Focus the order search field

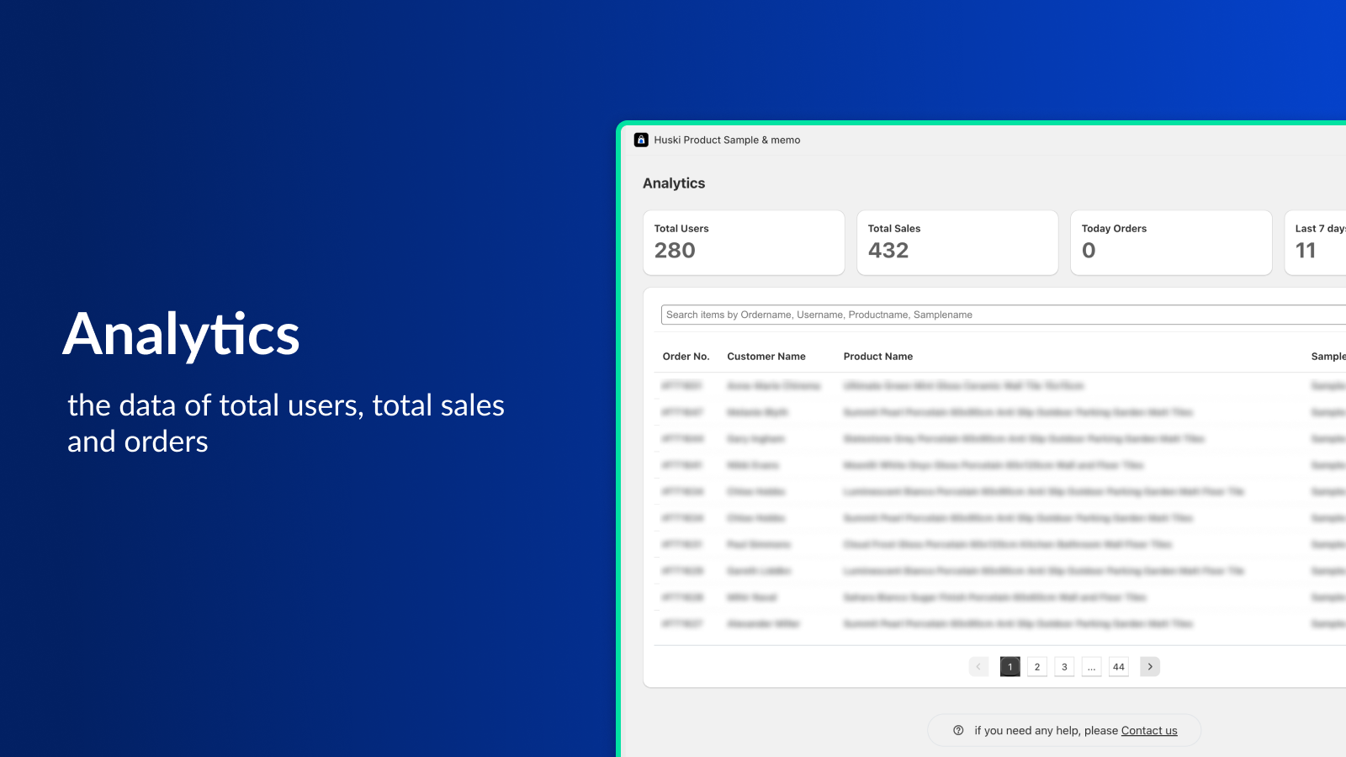(1004, 315)
